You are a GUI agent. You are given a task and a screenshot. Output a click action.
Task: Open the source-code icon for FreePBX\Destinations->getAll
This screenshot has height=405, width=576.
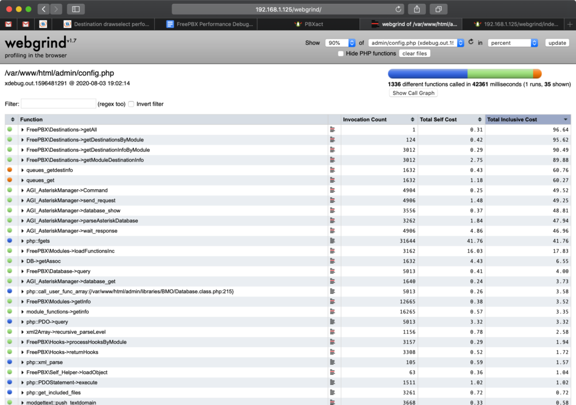coord(333,130)
